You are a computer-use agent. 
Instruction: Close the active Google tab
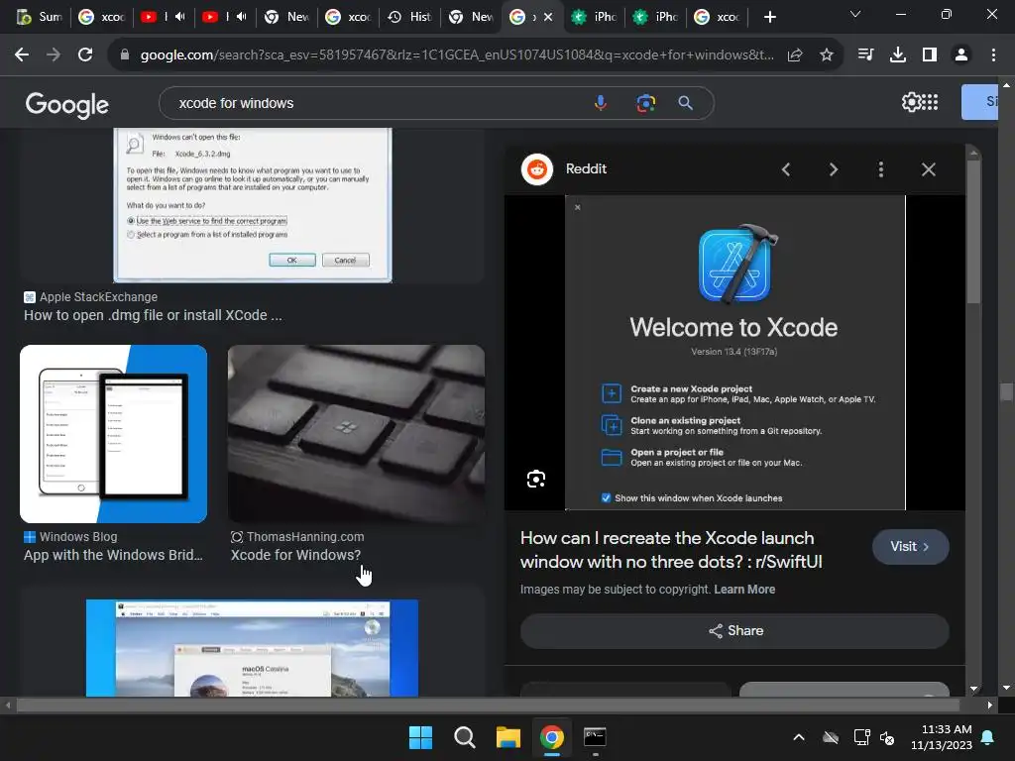click(548, 17)
